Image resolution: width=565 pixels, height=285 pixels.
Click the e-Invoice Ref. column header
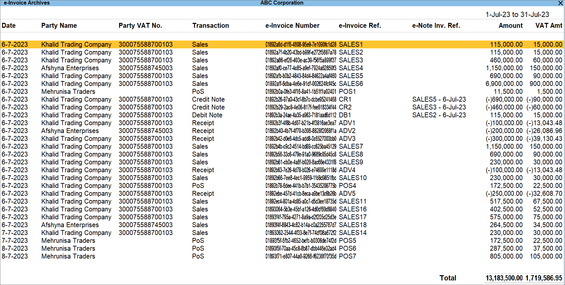coord(360,25)
